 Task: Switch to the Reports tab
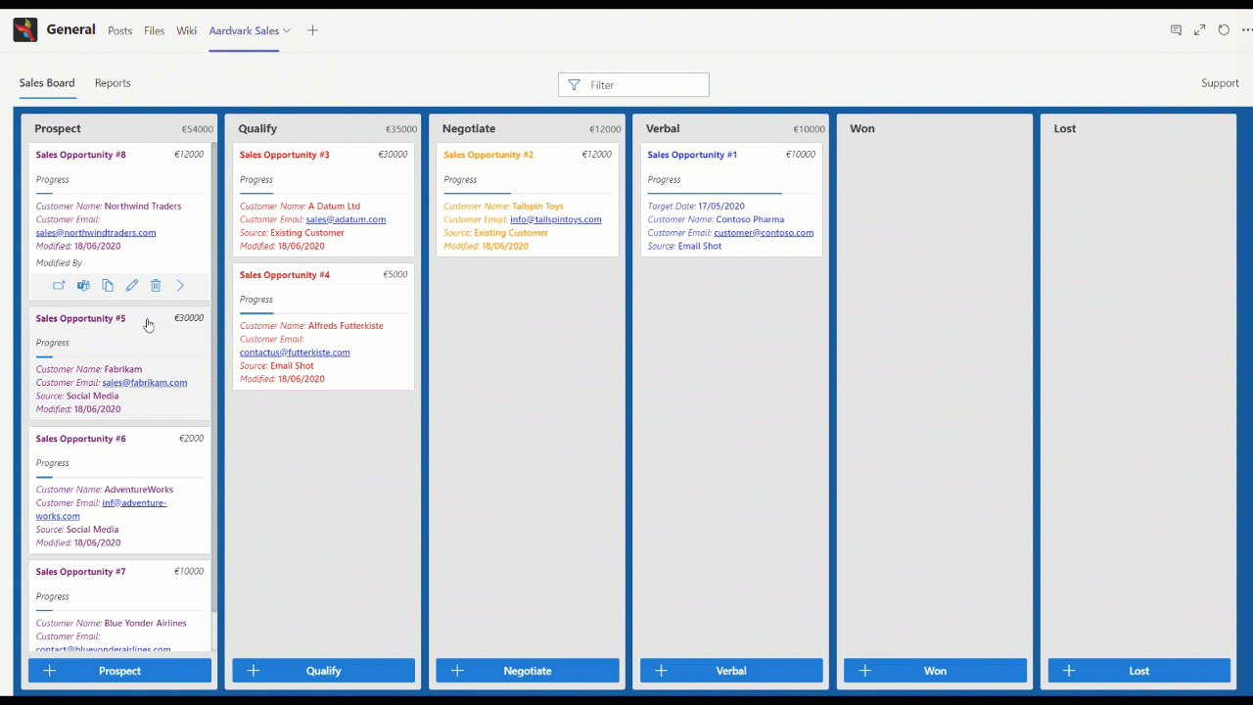112,83
